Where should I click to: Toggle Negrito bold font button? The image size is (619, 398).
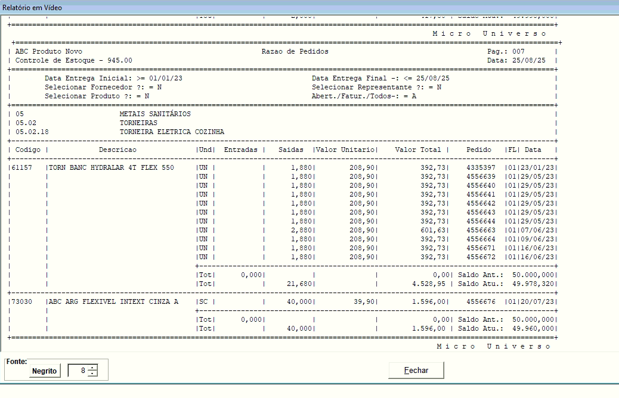(x=45, y=371)
